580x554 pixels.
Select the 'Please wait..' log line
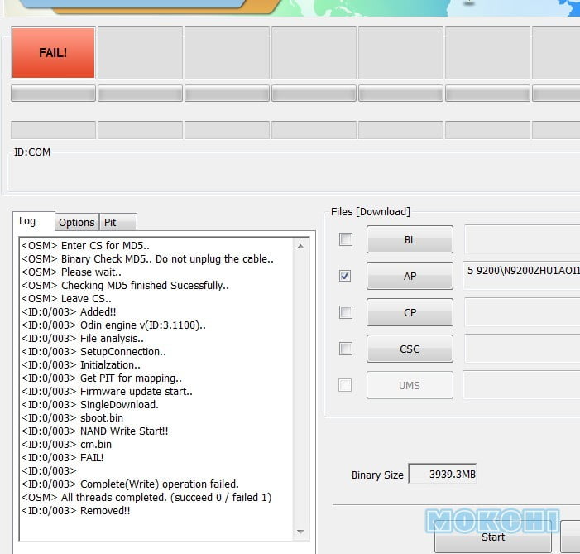pos(71,272)
